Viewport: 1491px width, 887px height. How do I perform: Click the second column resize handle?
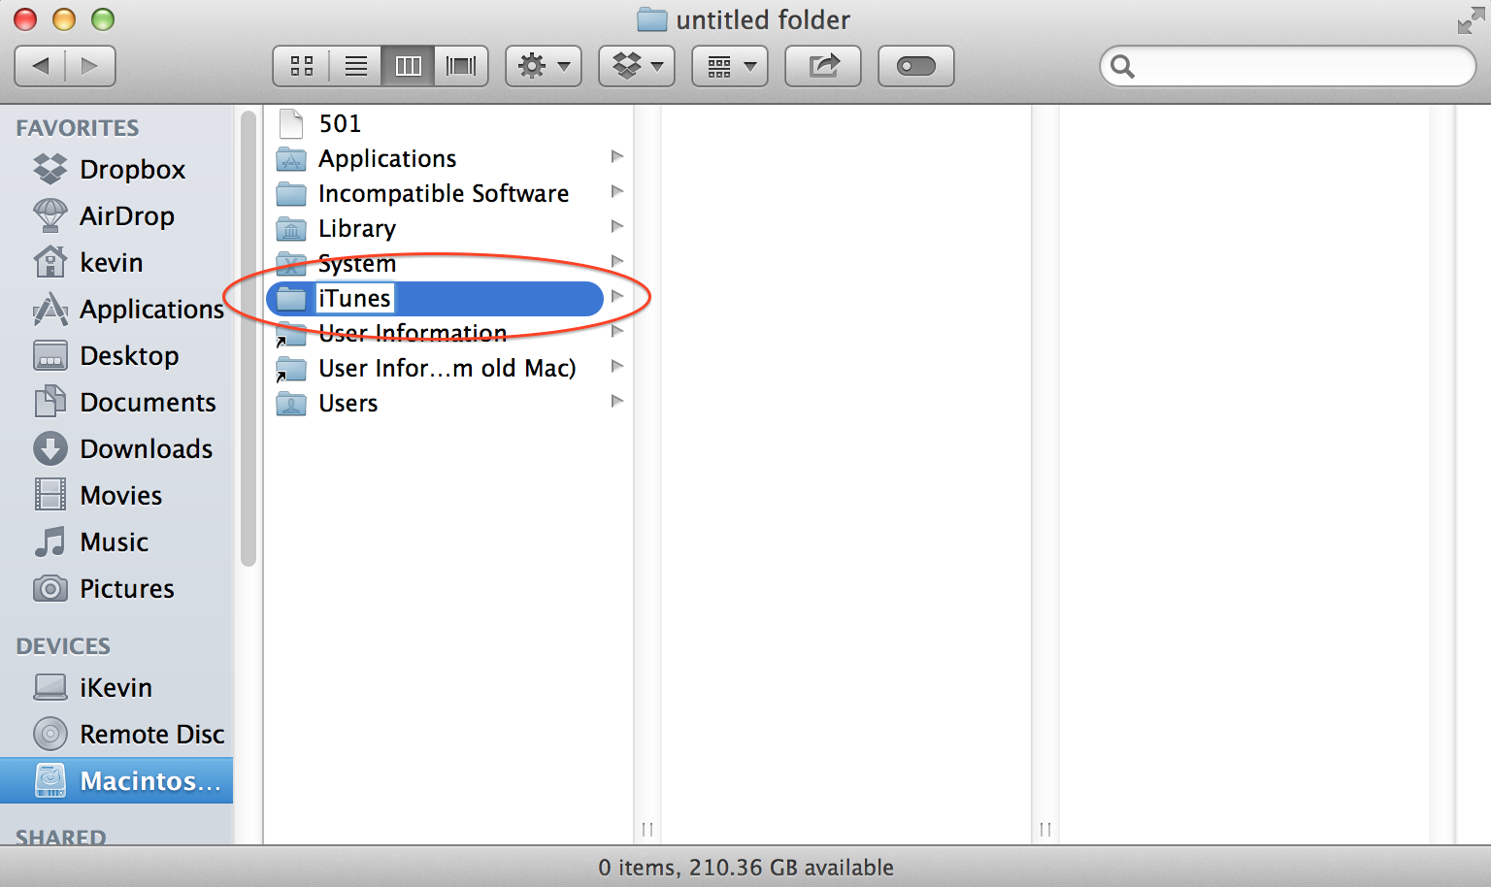[x=1045, y=829]
